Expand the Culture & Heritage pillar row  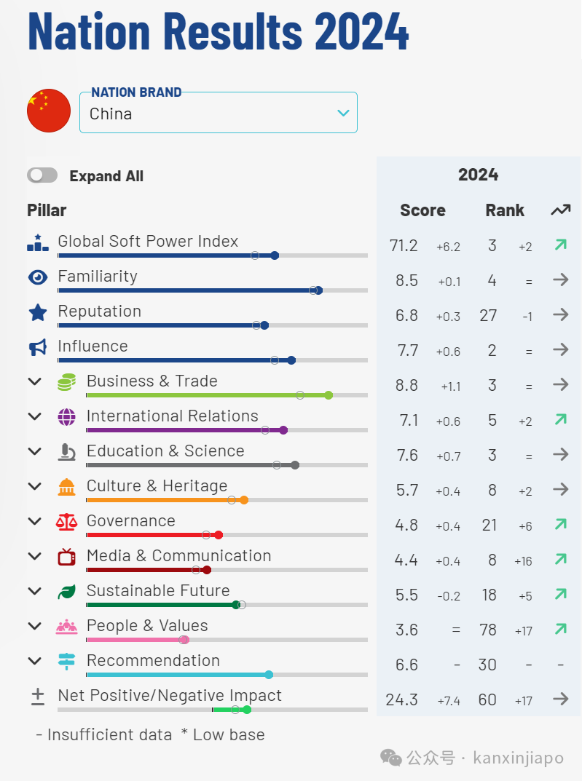click(x=35, y=486)
